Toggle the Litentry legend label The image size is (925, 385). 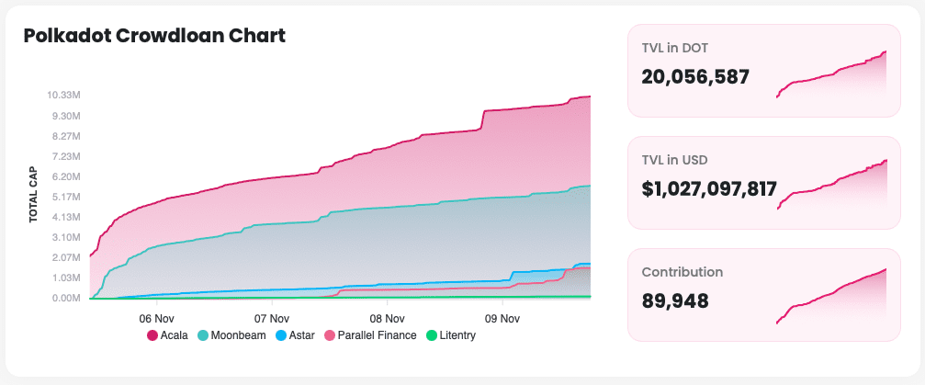coord(457,335)
